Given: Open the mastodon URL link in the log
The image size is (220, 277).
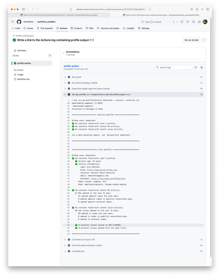Looking at the screenshot, I should (108, 179).
